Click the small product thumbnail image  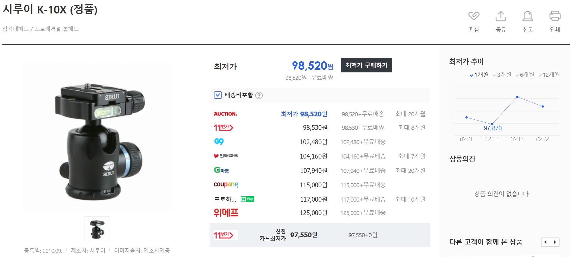click(x=97, y=229)
